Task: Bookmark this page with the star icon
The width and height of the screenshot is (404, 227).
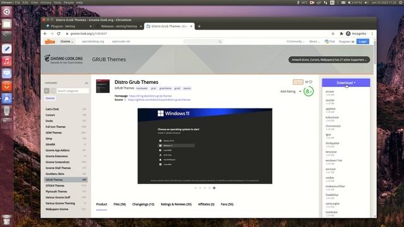Action: pyautogui.click(x=333, y=33)
